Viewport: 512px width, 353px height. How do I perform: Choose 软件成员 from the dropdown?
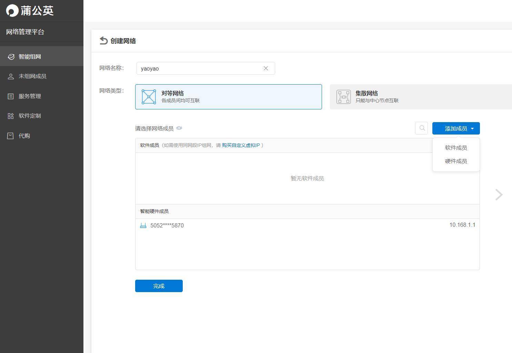click(x=456, y=148)
